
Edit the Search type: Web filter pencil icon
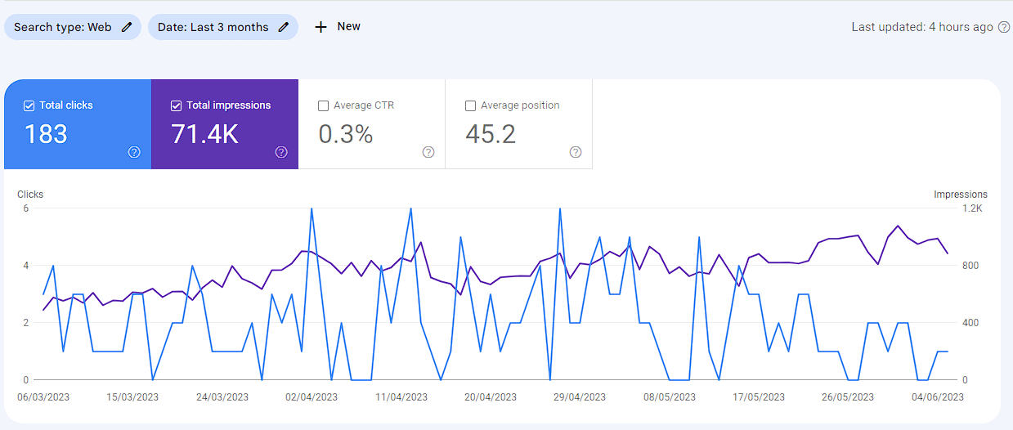(126, 27)
